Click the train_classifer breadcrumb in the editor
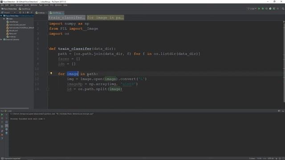285x160 pixels. click(x=67, y=18)
